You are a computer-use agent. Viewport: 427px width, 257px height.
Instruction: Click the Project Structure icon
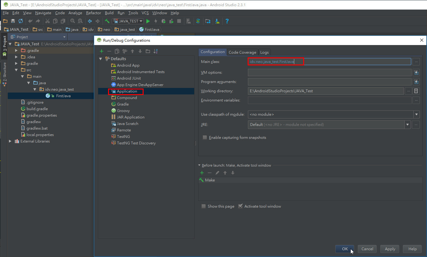pyautogui.click(x=208, y=21)
